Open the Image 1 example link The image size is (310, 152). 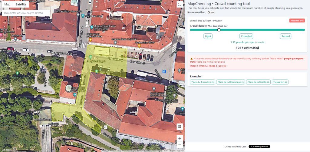194,66
